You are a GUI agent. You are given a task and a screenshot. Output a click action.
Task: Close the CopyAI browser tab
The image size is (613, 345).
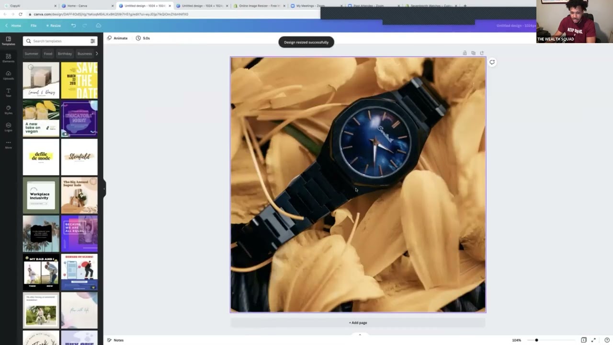point(55,6)
